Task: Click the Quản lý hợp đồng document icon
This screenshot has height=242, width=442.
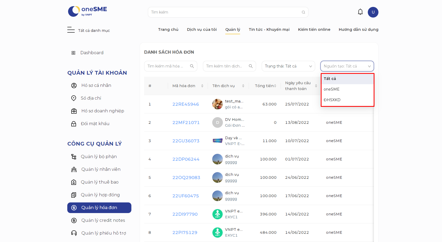Action: pyautogui.click(x=74, y=195)
